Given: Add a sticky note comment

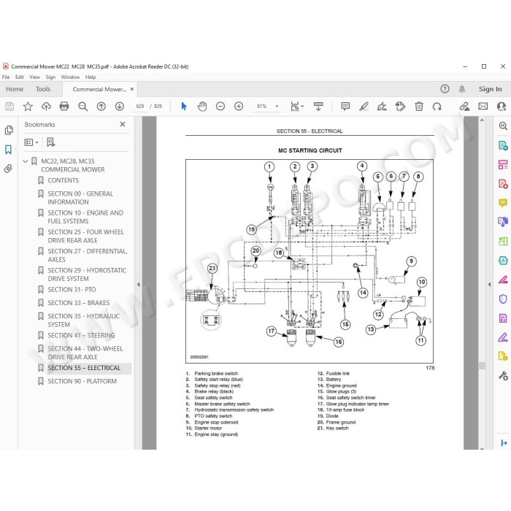Looking at the screenshot, I should pyautogui.click(x=345, y=107).
